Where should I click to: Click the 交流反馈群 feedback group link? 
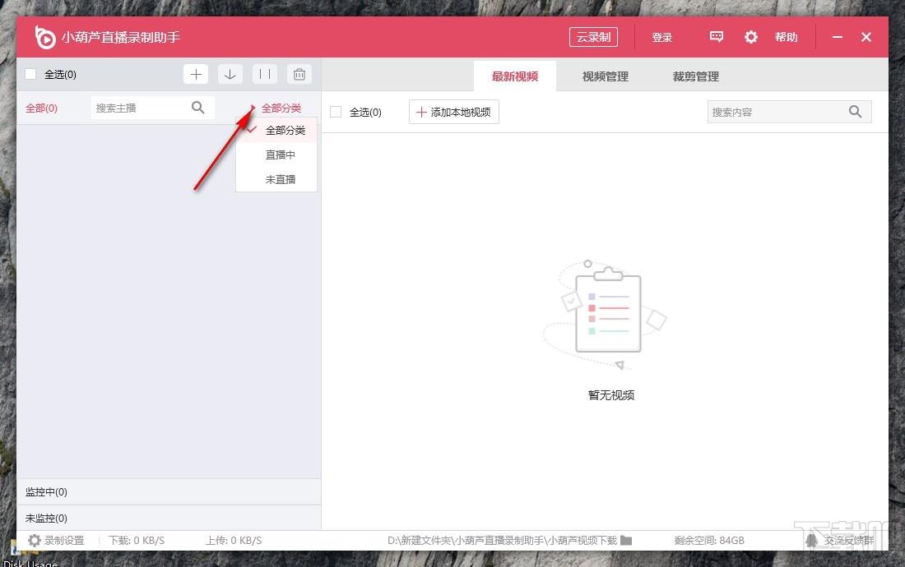(840, 541)
